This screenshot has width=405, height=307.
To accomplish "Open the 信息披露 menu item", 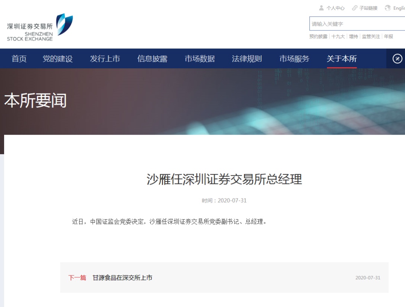I will click(x=152, y=59).
